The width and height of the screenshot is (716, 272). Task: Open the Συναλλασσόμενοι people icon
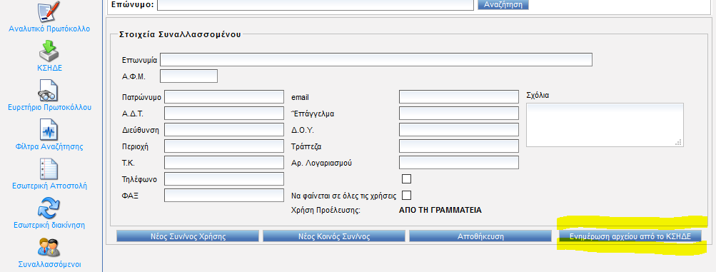49,247
